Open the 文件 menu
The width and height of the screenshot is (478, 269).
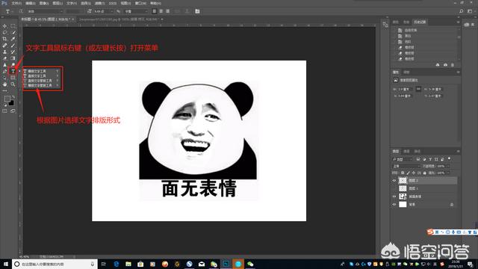tap(16, 3)
